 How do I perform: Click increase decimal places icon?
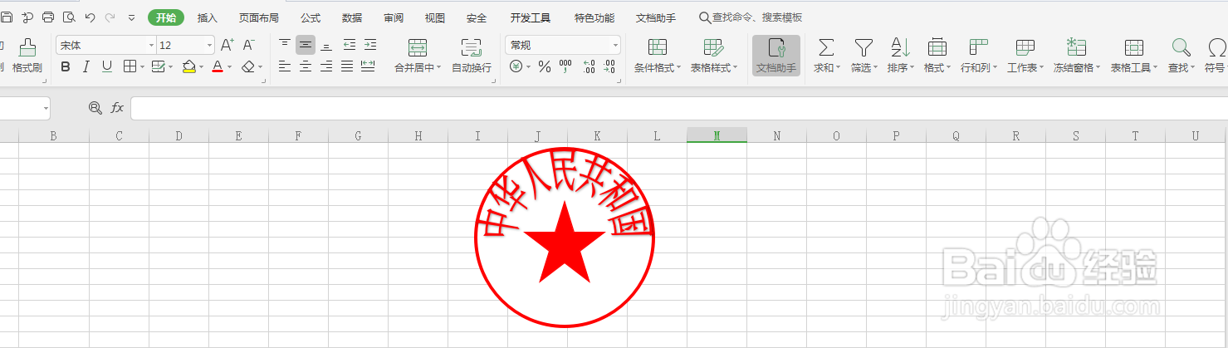pyautogui.click(x=590, y=66)
